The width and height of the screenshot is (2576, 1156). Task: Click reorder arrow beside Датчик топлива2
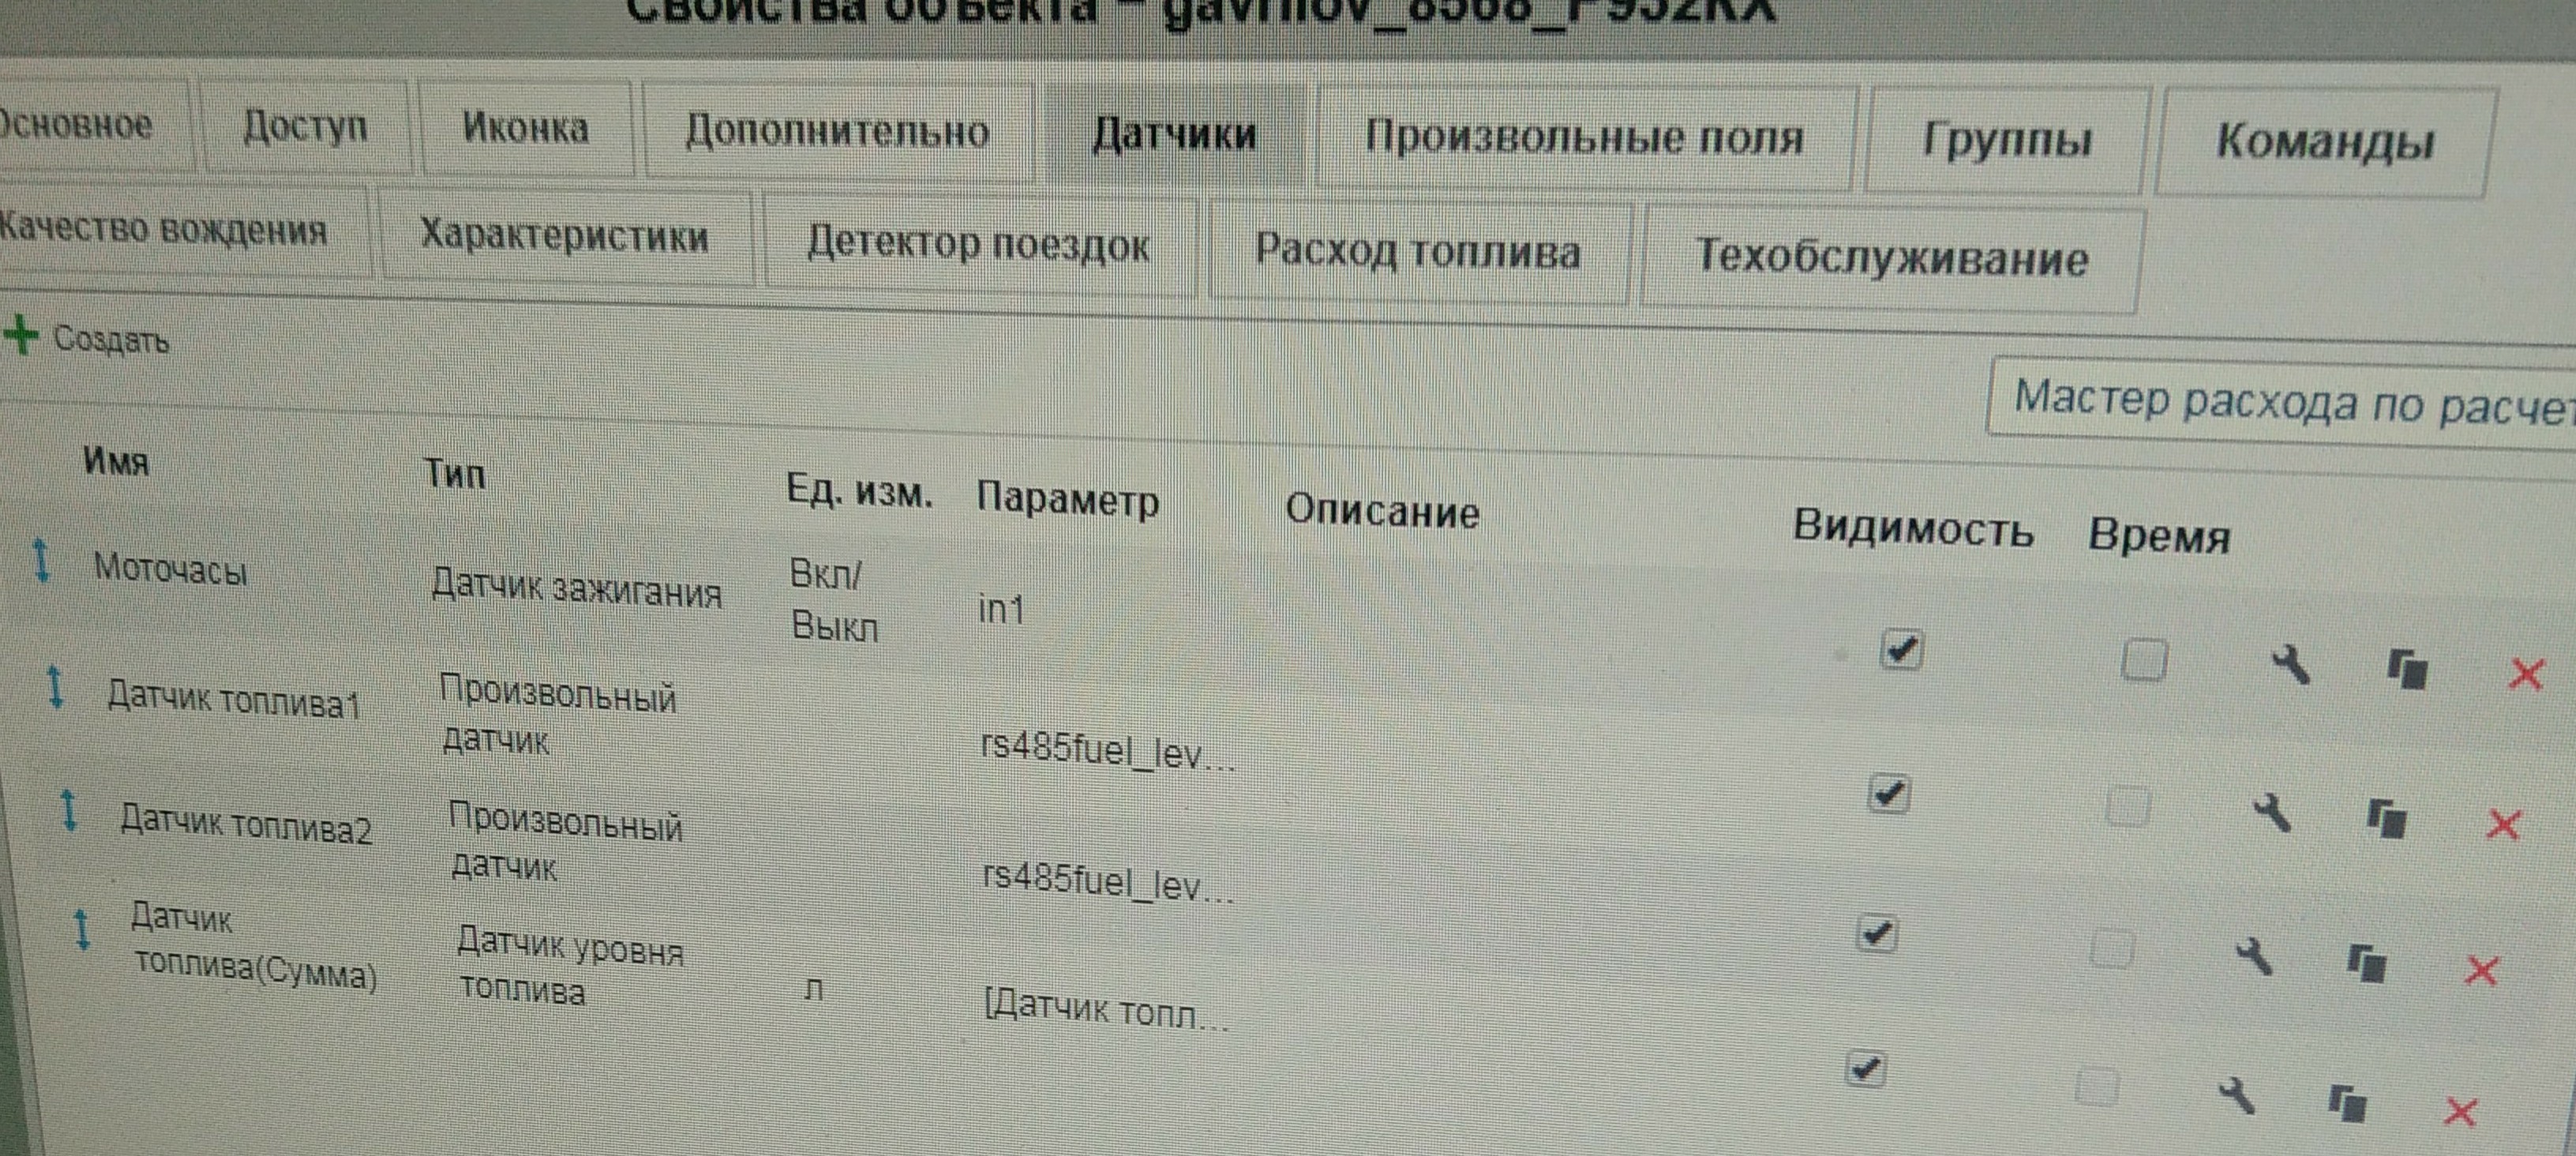[68, 810]
